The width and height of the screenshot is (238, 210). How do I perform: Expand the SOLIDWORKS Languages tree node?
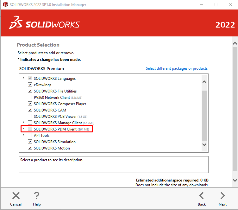23,78
